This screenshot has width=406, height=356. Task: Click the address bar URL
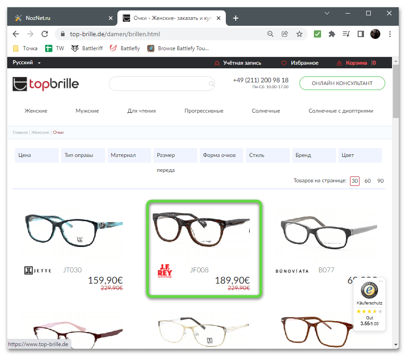[115, 34]
